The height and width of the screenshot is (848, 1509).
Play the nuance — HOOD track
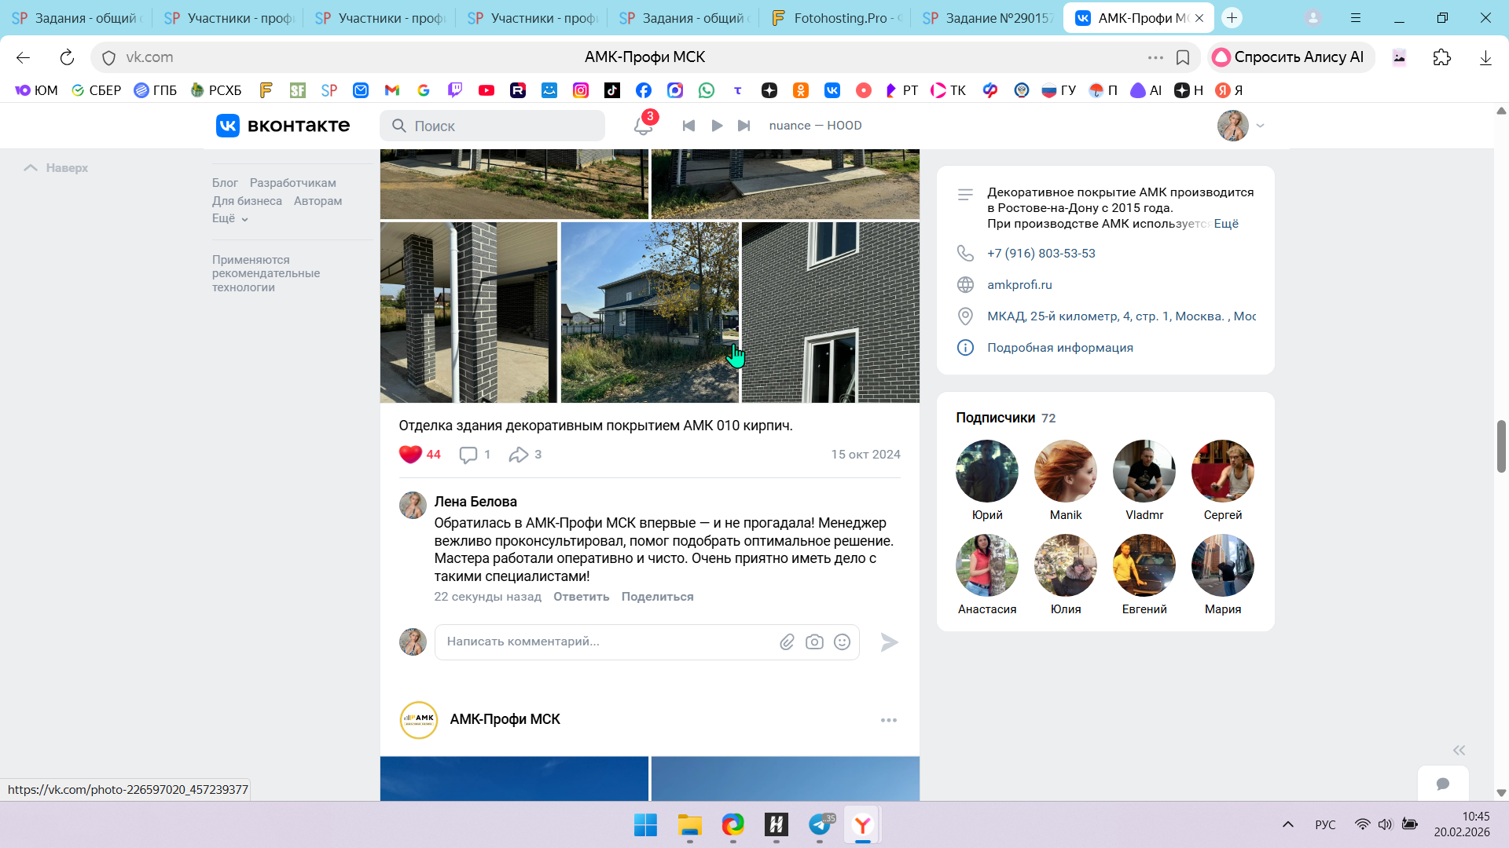pos(717,126)
